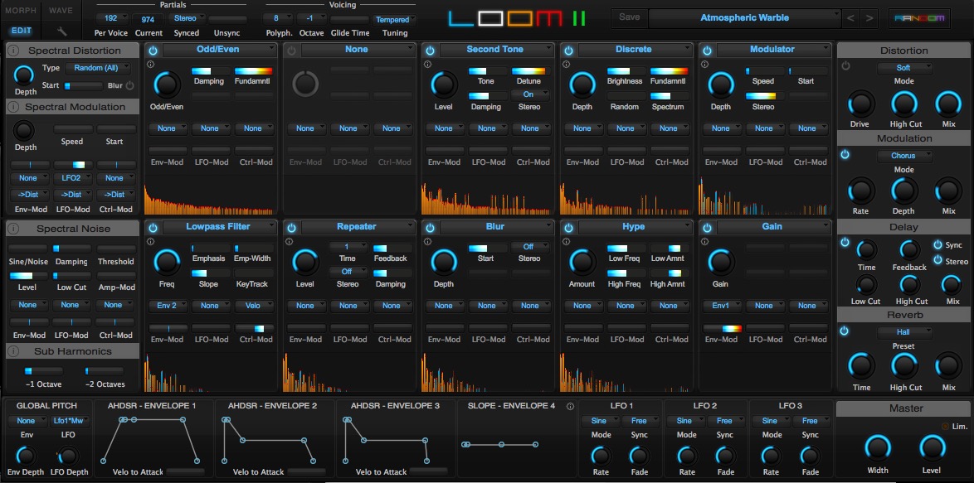Screen dimensions: 974x483
Task: Toggle power on the Lowpass Filter module
Action: point(151,226)
